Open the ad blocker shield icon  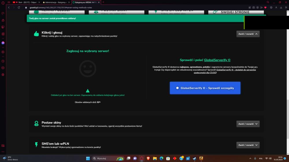click(x=257, y=7)
